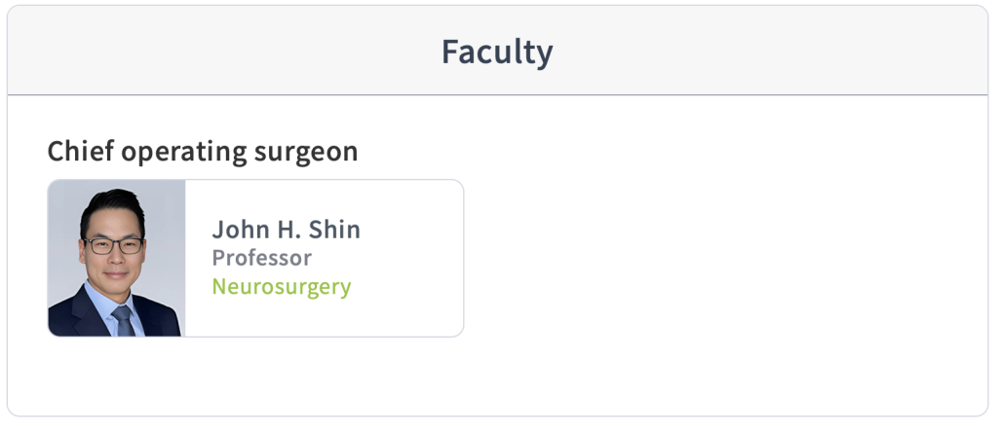Click the Faculty section header title
998x428 pixels.
pyautogui.click(x=497, y=53)
